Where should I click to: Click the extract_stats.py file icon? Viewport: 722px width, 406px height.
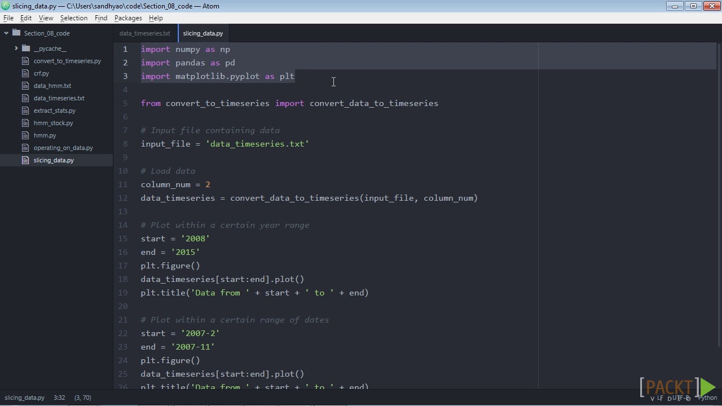tap(25, 111)
